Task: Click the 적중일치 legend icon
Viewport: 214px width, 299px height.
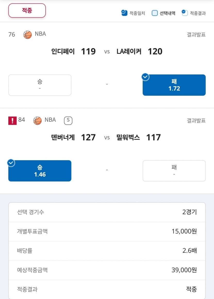Action: (124, 13)
